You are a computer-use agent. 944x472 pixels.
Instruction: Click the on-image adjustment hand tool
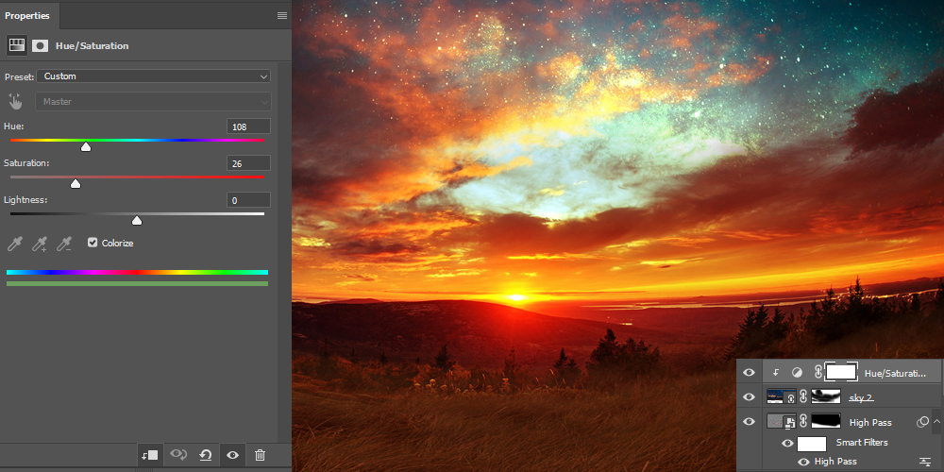pos(16,101)
